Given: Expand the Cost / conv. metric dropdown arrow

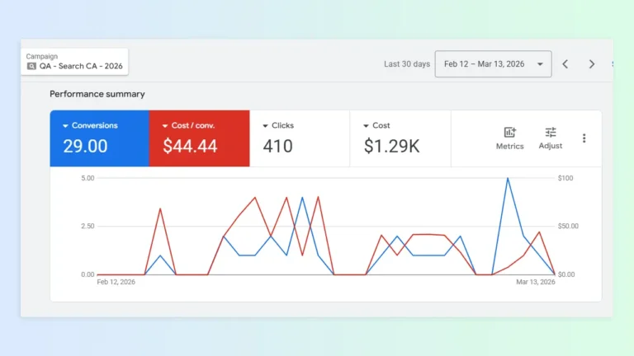Looking at the screenshot, I should (x=165, y=126).
